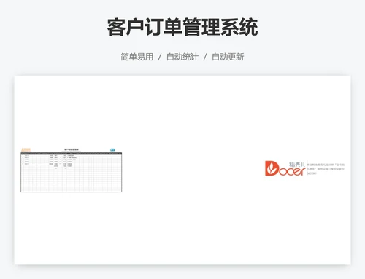Click the Docer (稻壳儿) logo
This screenshot has width=365, height=279.
tap(285, 168)
